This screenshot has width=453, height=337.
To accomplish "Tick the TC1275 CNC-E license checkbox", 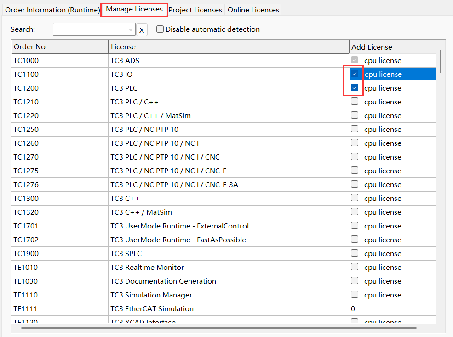I will coord(355,171).
